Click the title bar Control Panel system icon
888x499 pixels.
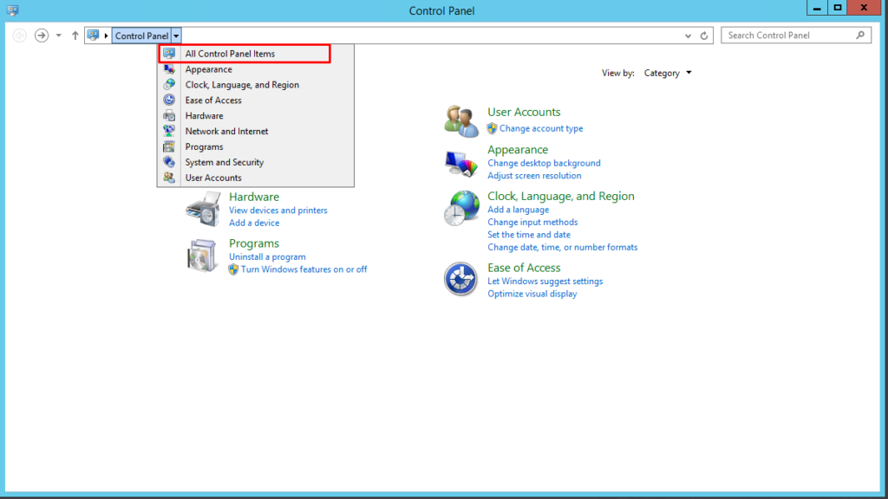click(12, 10)
